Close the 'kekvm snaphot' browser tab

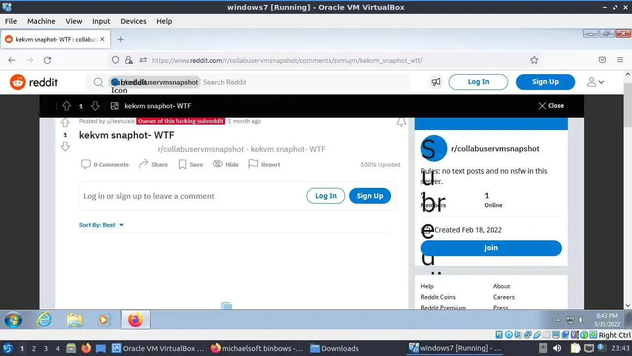102,40
